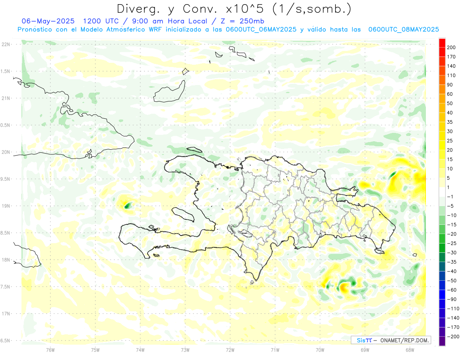Screen dimensions: 460x355
Task: Click the '21N' latitude label
Action: (5, 98)
